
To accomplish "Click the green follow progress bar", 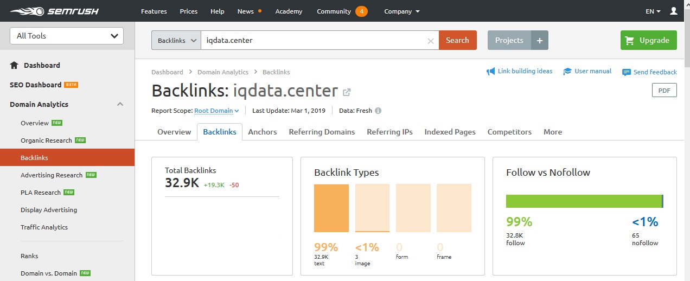I will pyautogui.click(x=584, y=201).
